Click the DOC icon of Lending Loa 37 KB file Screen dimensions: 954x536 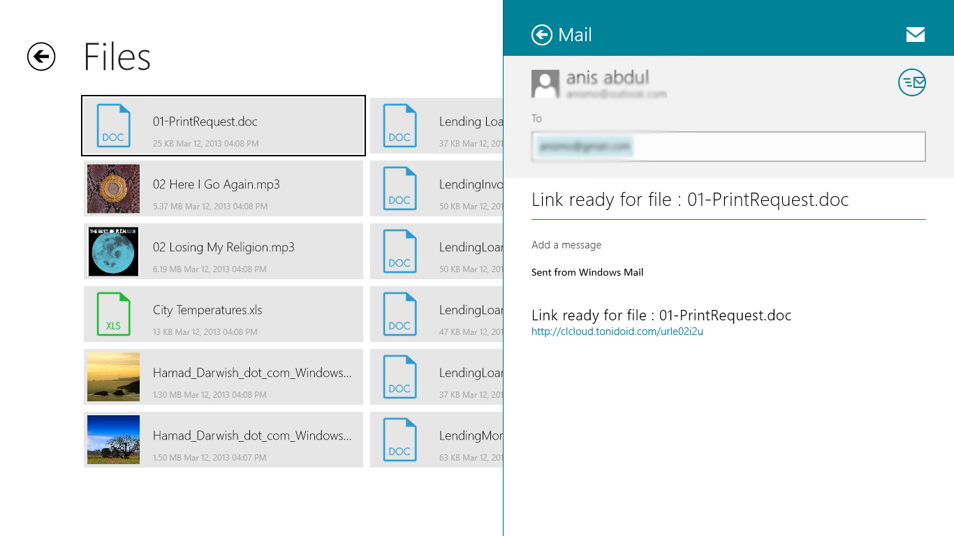[399, 126]
